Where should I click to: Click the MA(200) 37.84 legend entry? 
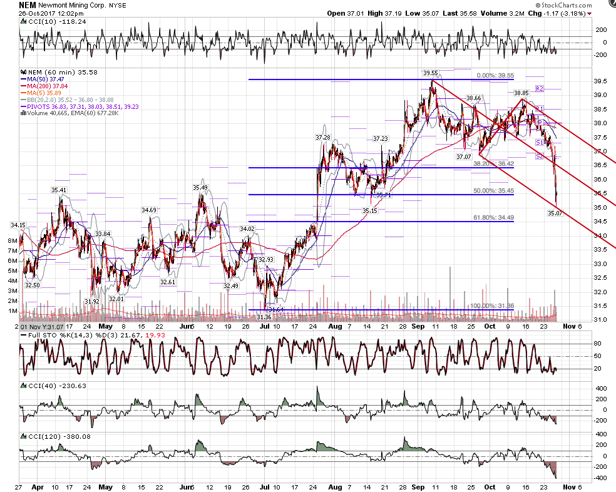(x=47, y=86)
